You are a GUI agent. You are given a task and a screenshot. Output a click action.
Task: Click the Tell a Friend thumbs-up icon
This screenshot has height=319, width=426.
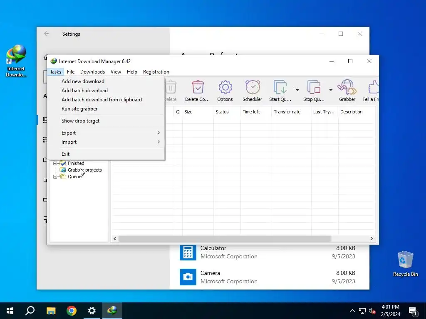click(371, 91)
